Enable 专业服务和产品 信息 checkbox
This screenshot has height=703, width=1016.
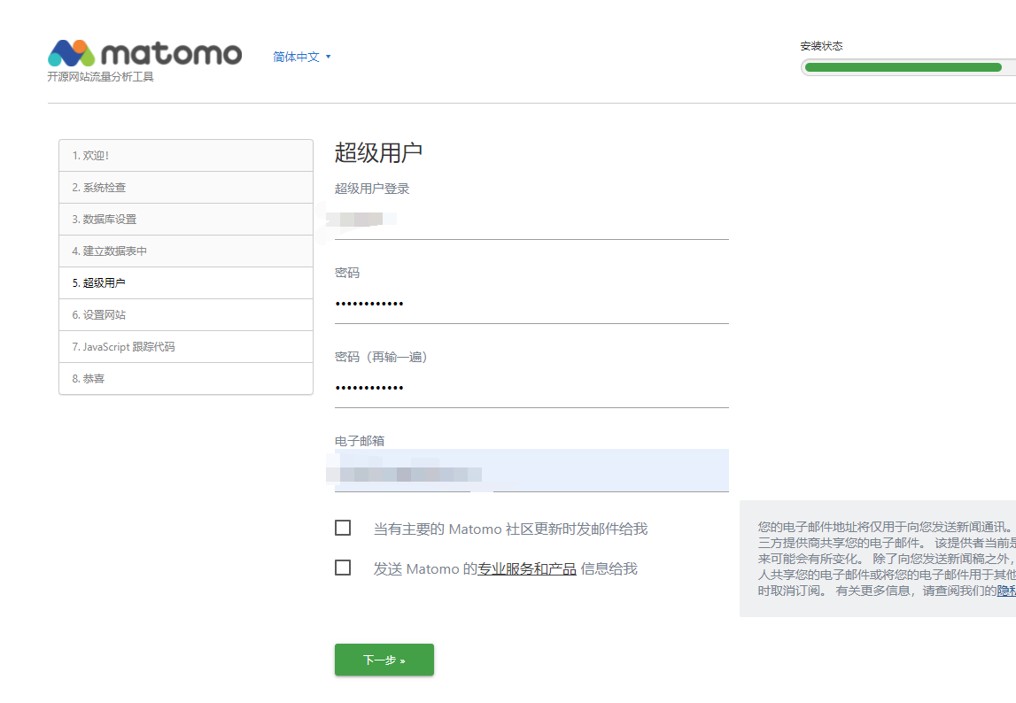[x=343, y=568]
